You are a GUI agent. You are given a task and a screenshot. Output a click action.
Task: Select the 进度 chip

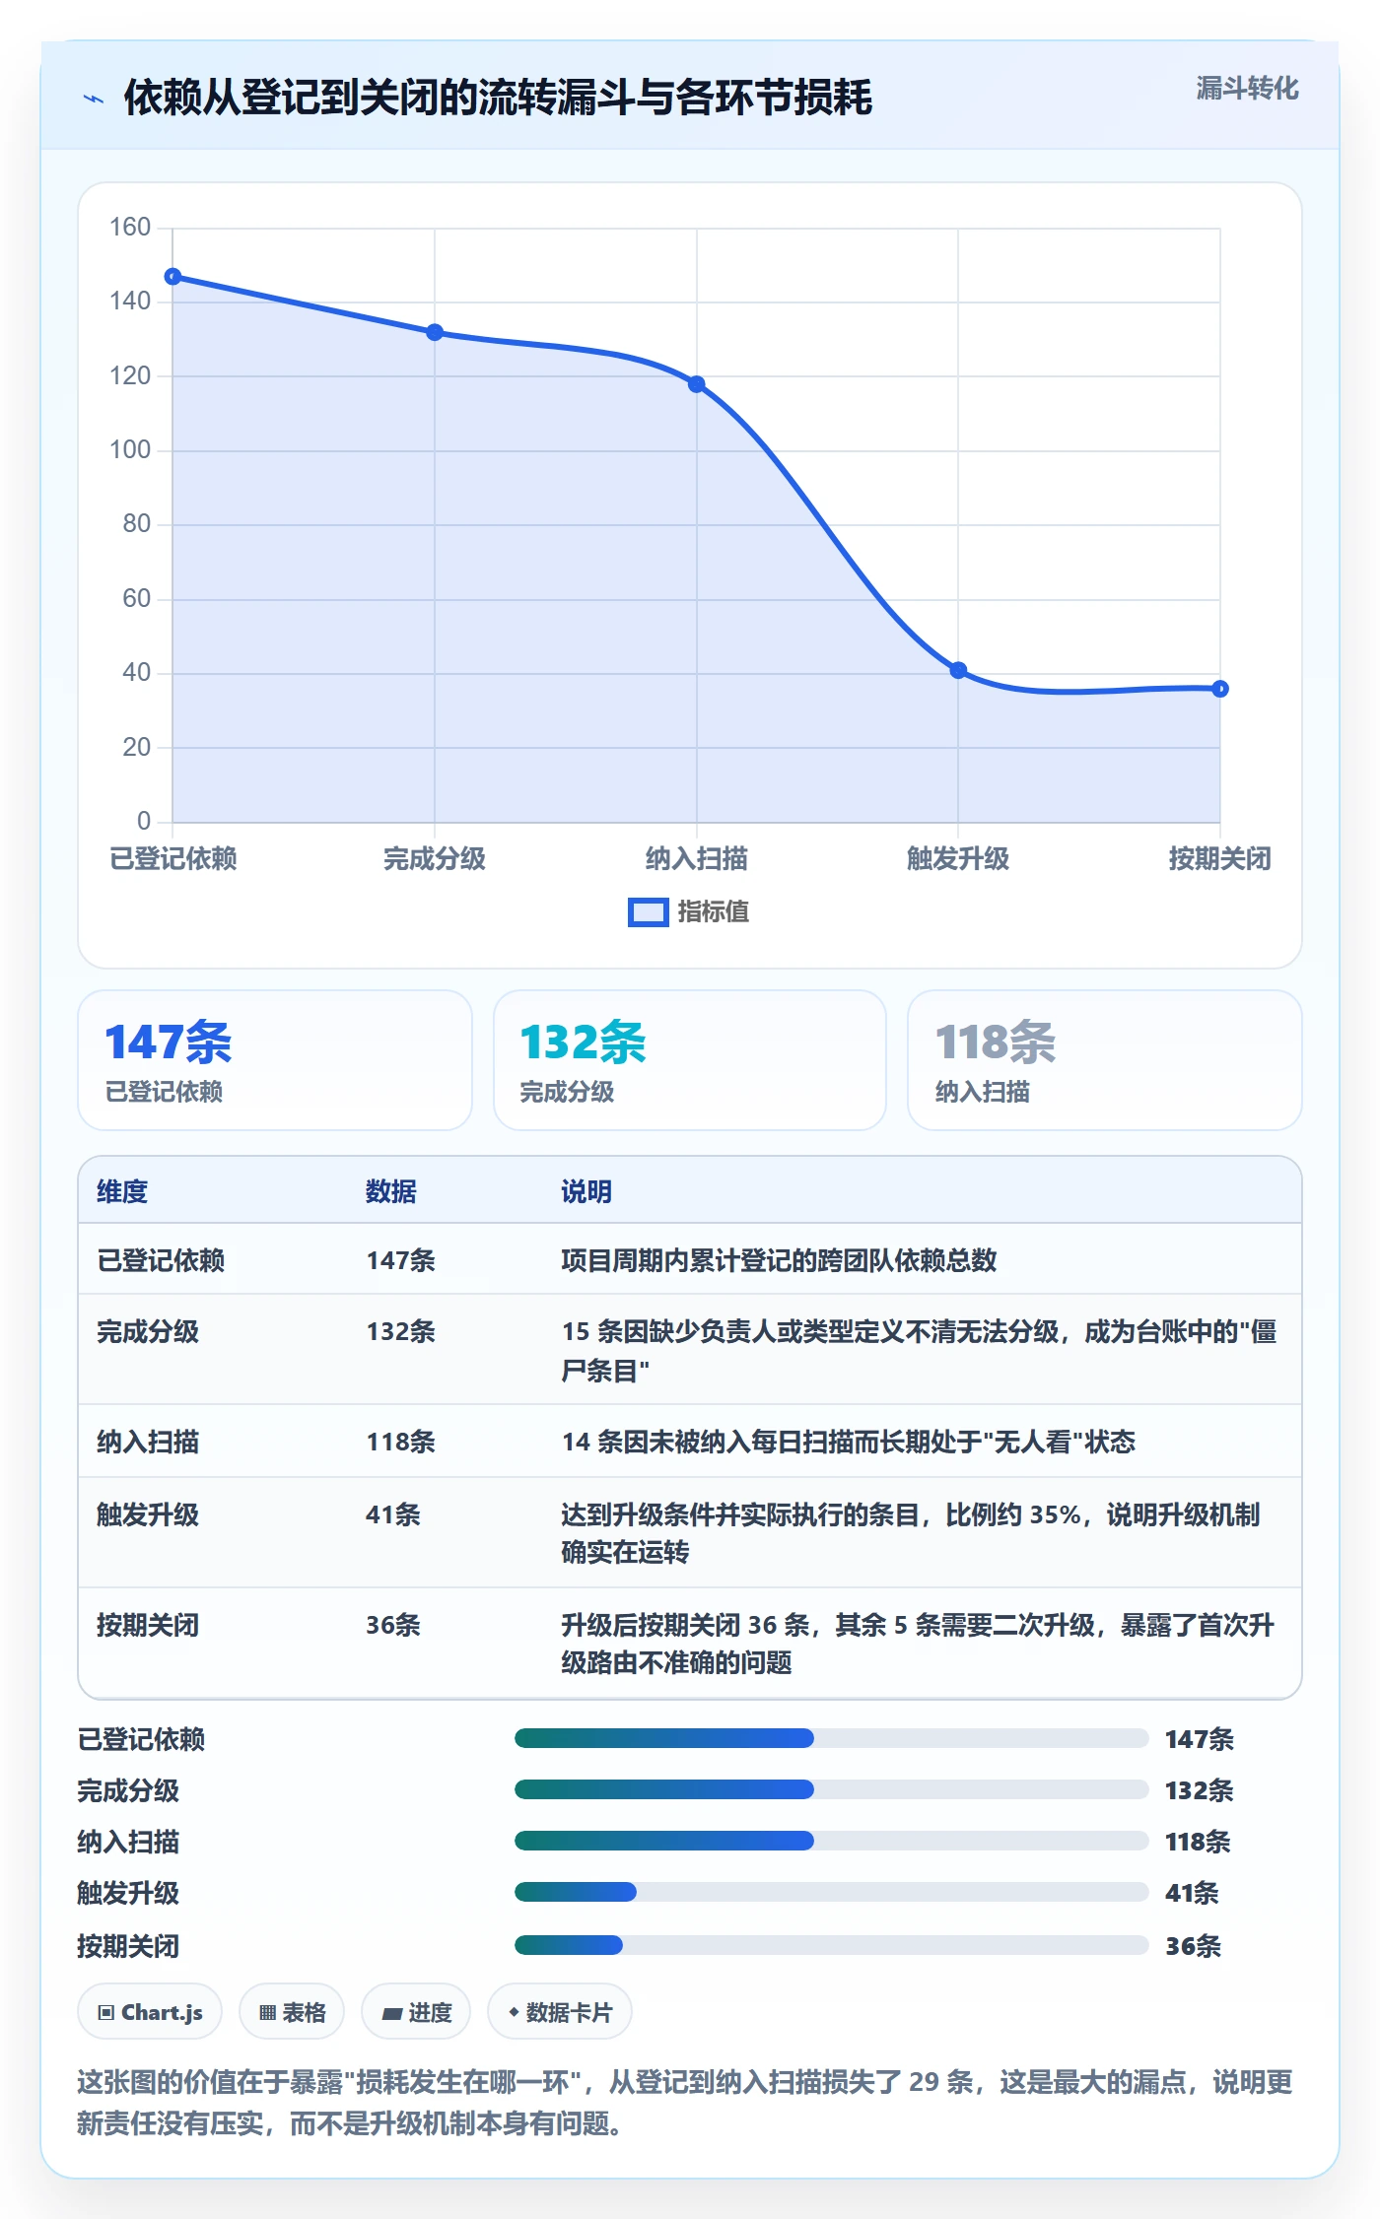click(x=416, y=2012)
